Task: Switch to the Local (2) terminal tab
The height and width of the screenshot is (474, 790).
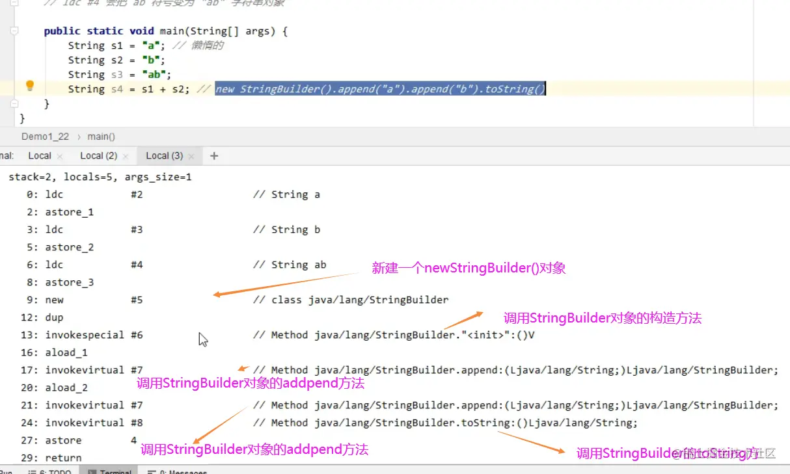Action: pos(98,155)
